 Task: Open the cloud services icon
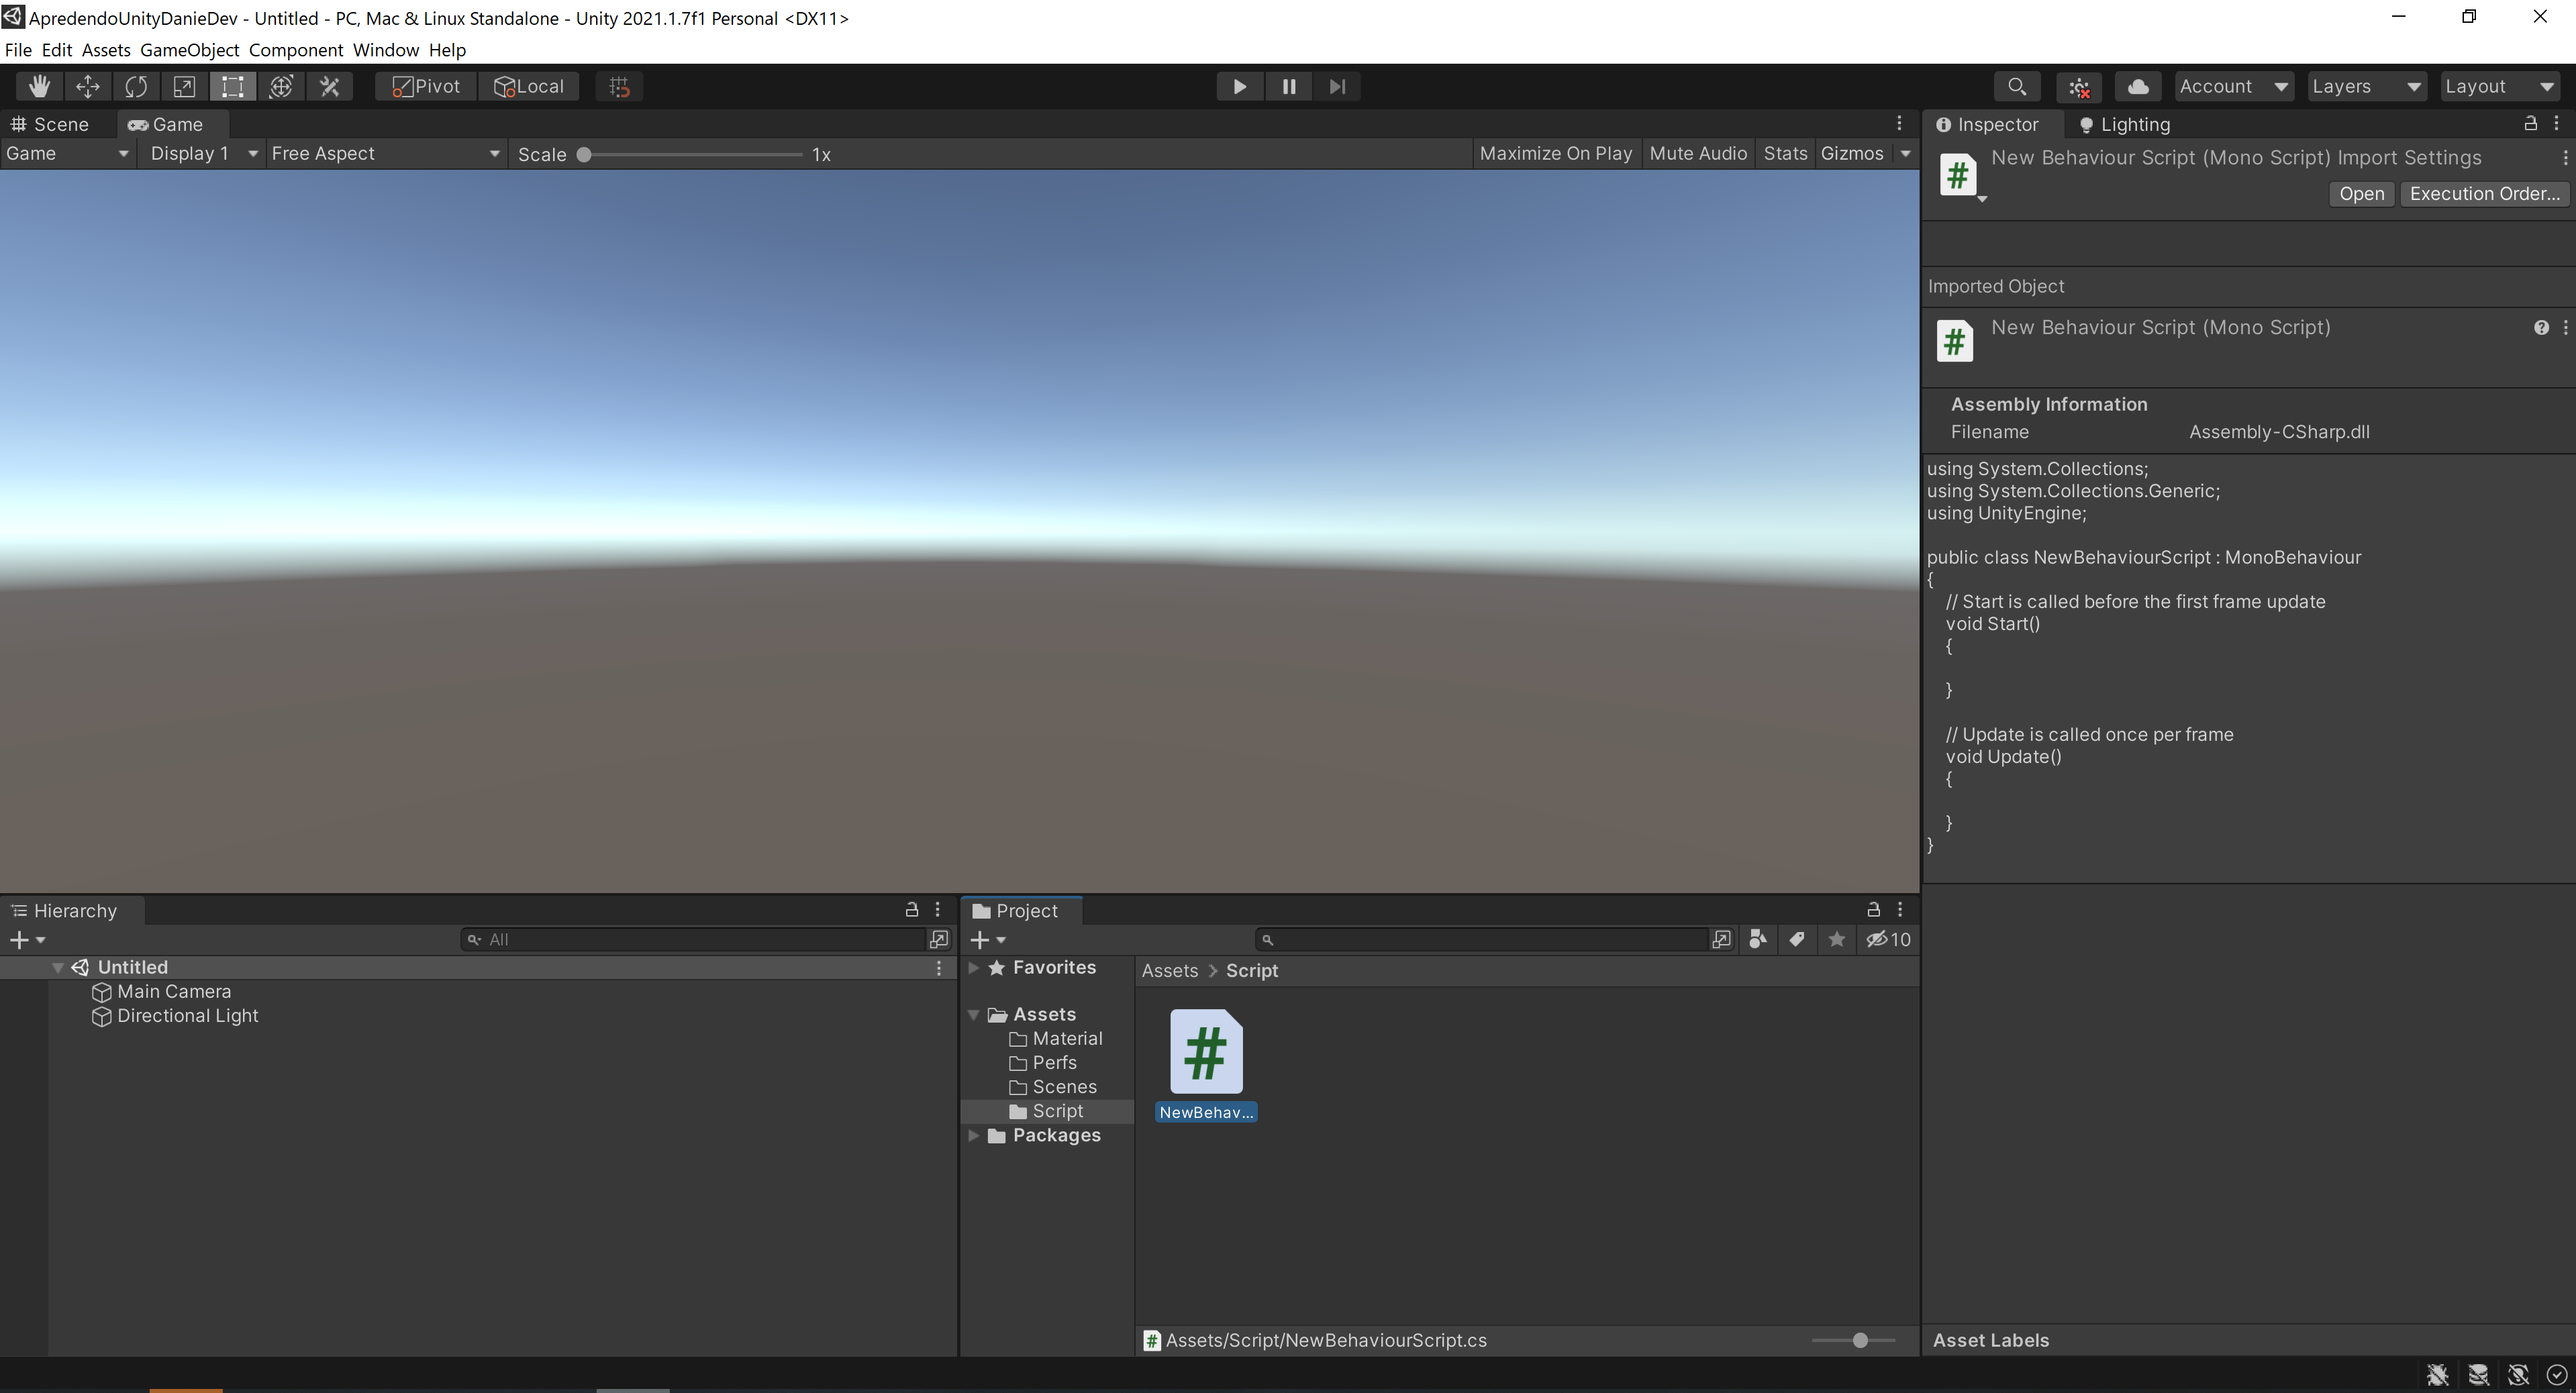tap(2138, 87)
